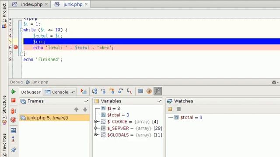Remove watch gray square icon
The height and width of the screenshot is (157, 280).
(x=178, y=109)
